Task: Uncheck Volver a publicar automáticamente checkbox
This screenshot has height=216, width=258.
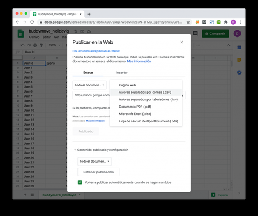Action: coord(80,182)
